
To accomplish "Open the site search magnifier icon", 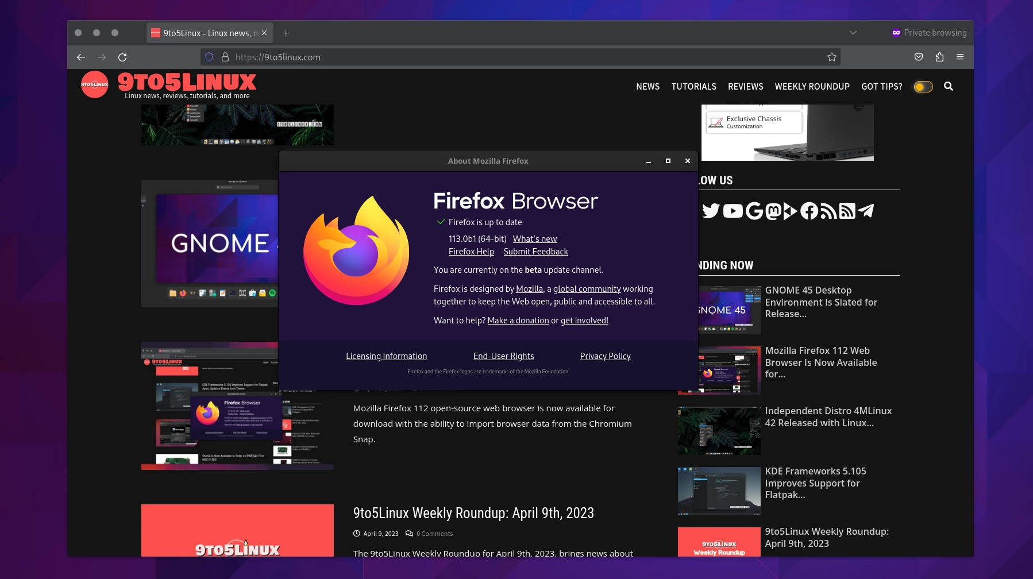I will [x=949, y=86].
